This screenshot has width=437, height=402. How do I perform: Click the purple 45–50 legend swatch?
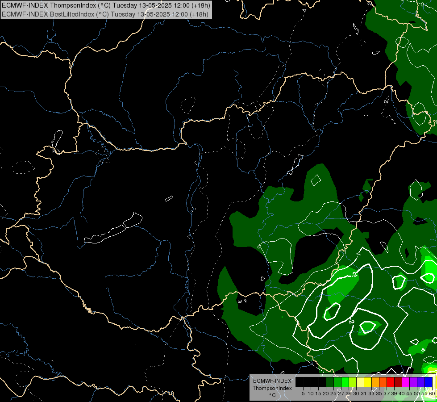(414, 382)
